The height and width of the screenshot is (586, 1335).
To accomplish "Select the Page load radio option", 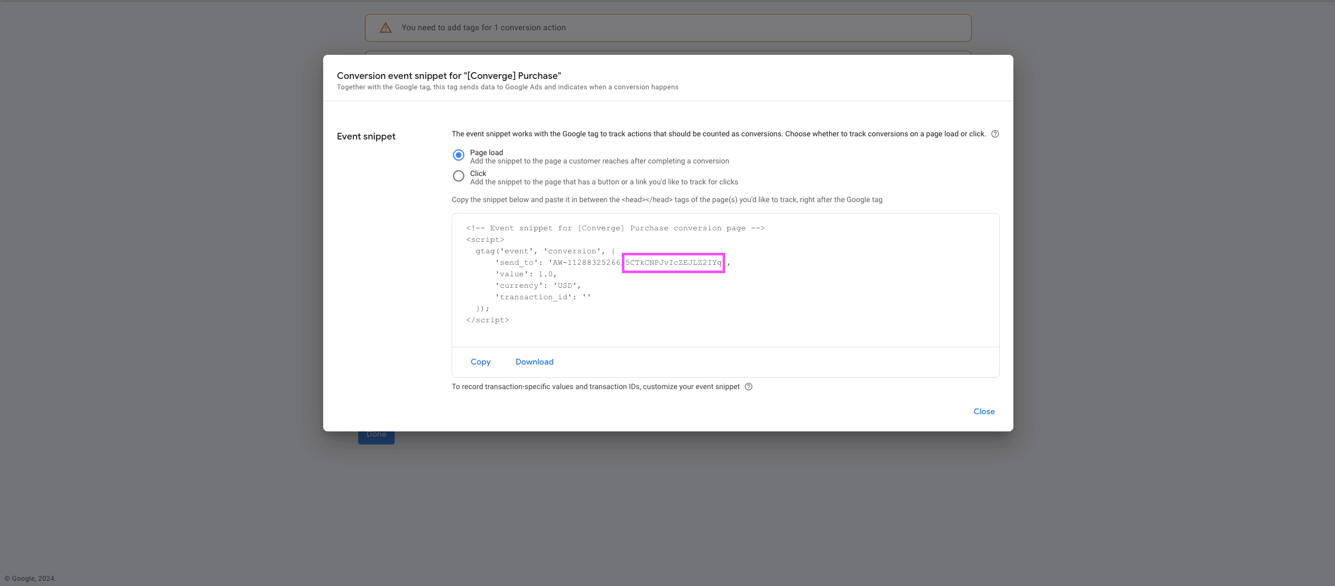I will pyautogui.click(x=458, y=155).
